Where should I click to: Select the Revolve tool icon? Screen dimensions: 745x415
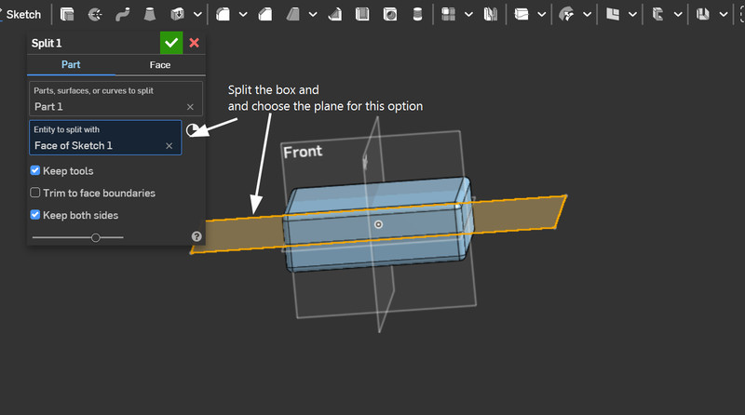point(95,15)
